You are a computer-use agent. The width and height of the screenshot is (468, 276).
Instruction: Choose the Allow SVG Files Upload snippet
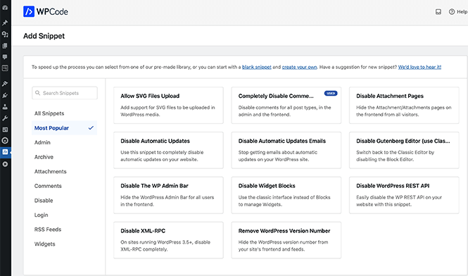pyautogui.click(x=168, y=106)
